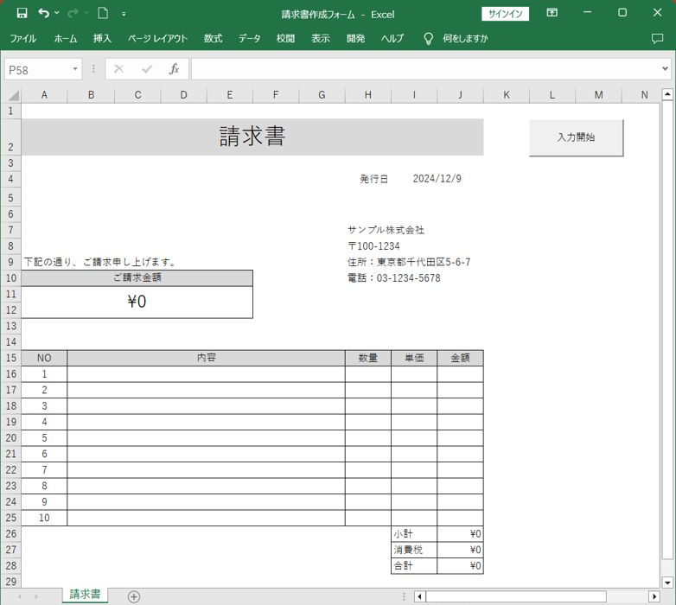Click the Save icon in quick access toolbar
Image resolution: width=676 pixels, height=605 pixels.
coord(22,13)
